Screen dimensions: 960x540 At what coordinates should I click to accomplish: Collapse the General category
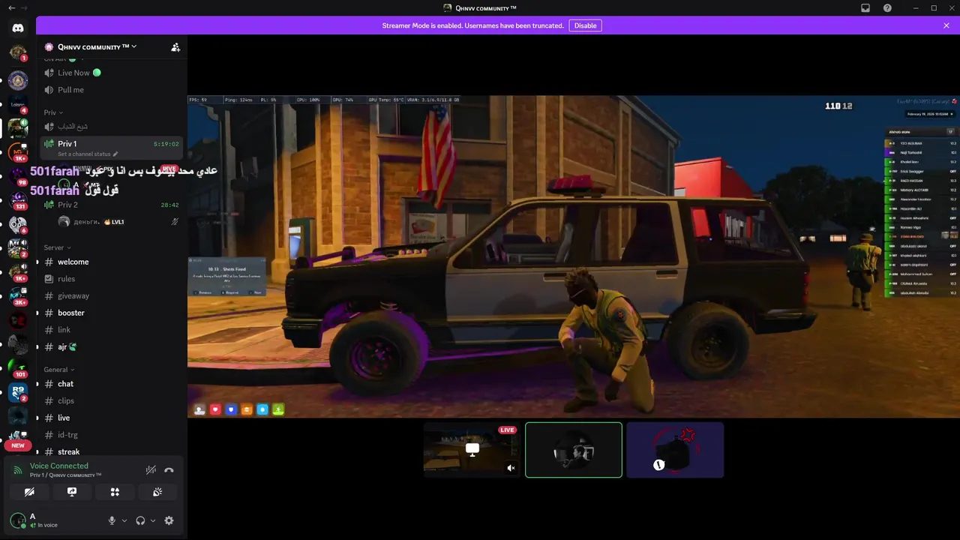coord(60,370)
